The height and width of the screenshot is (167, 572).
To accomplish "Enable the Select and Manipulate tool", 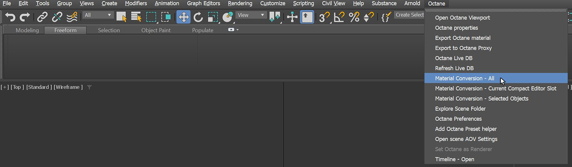I will click(x=292, y=17).
